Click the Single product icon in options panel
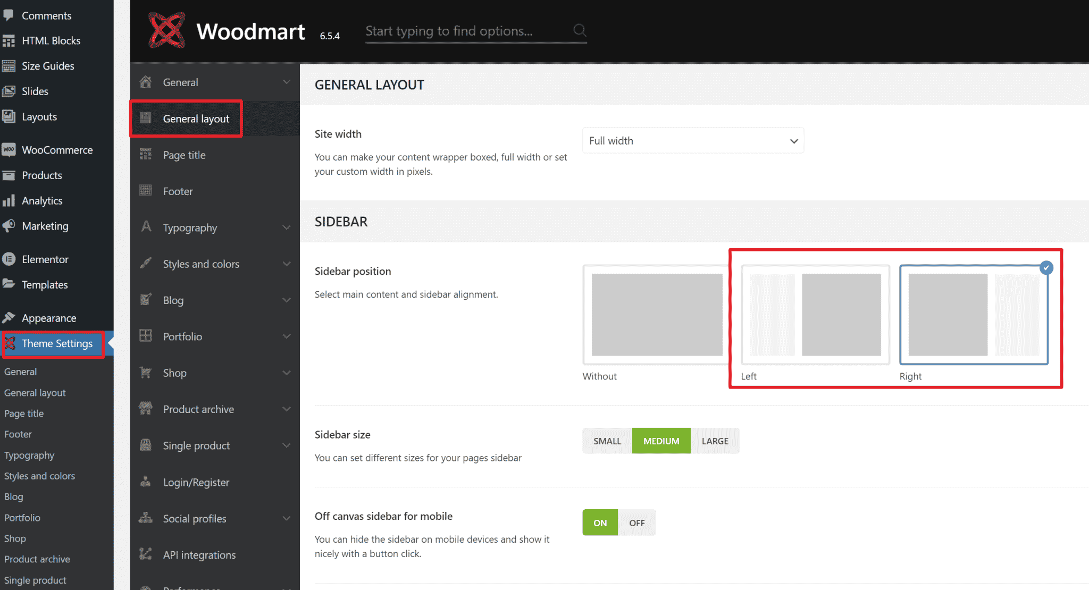The width and height of the screenshot is (1089, 590). [x=146, y=445]
